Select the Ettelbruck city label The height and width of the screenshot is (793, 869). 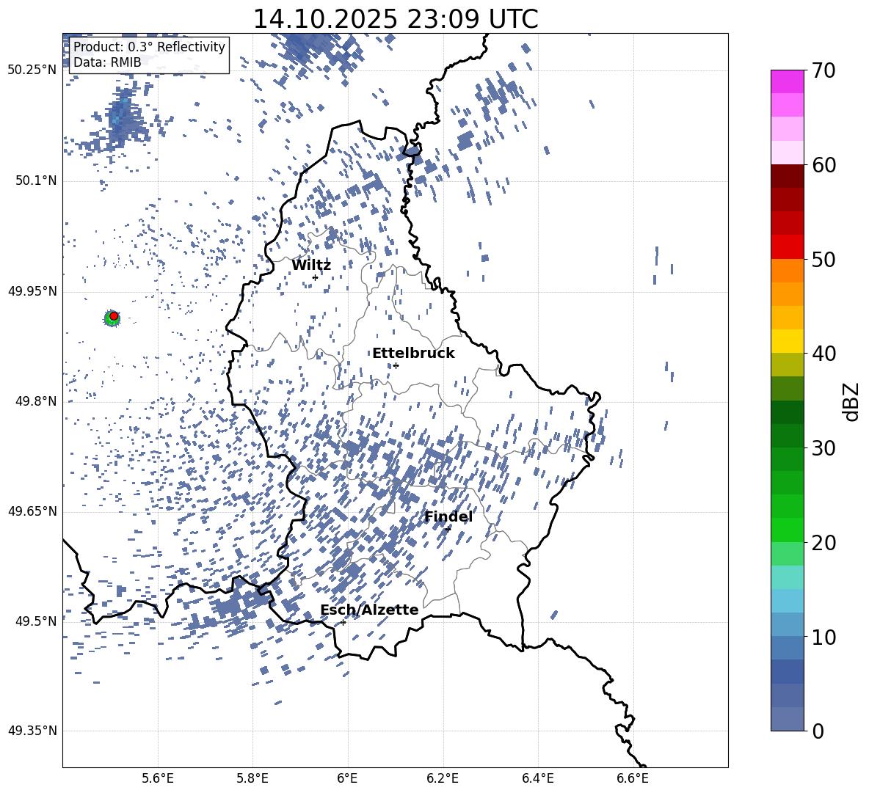coord(413,354)
